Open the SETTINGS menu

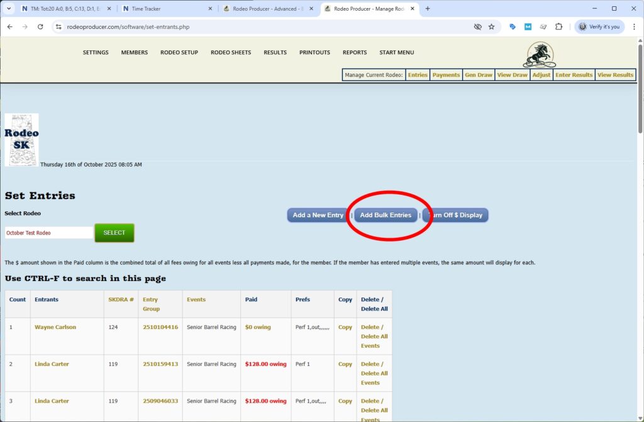95,52
